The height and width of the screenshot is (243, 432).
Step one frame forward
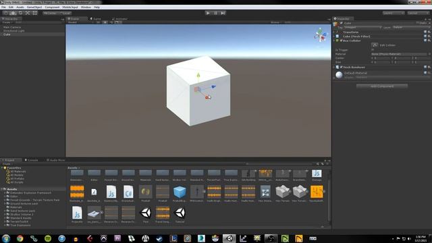[223, 13]
